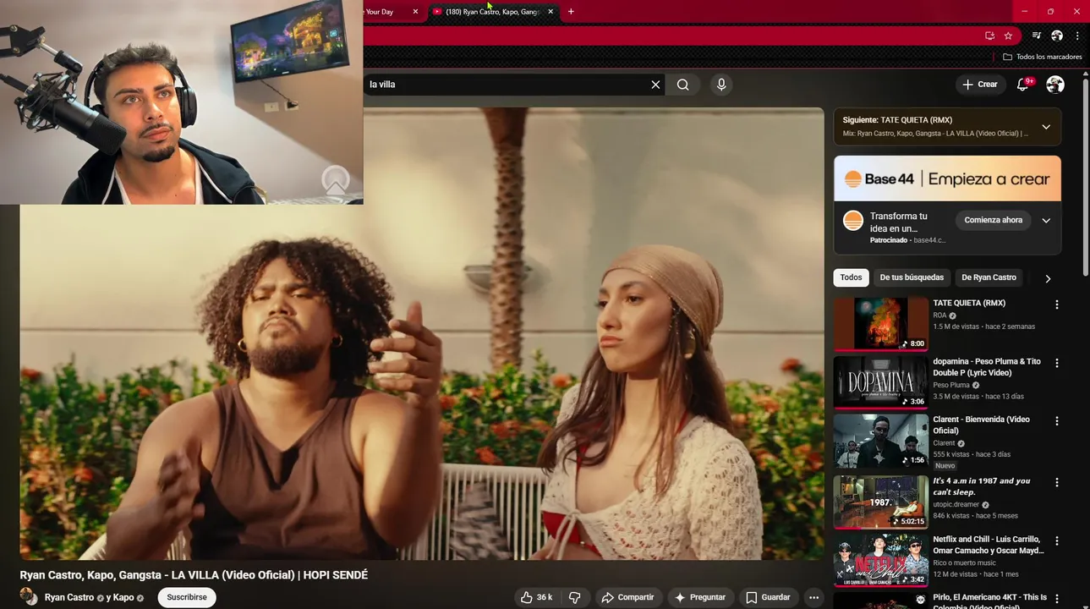Open the account avatar menu
The width and height of the screenshot is (1090, 609).
point(1055,85)
